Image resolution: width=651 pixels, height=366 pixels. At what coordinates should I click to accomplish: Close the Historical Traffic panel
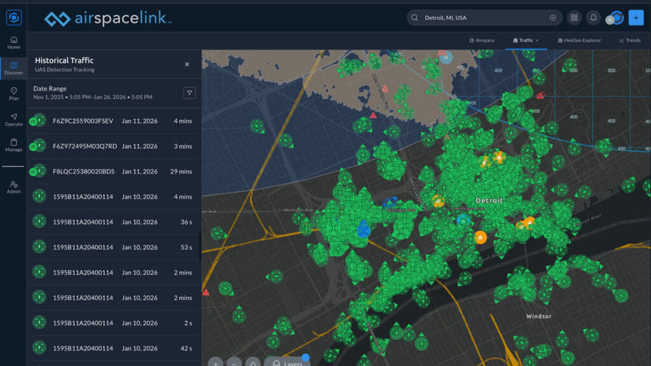[187, 64]
